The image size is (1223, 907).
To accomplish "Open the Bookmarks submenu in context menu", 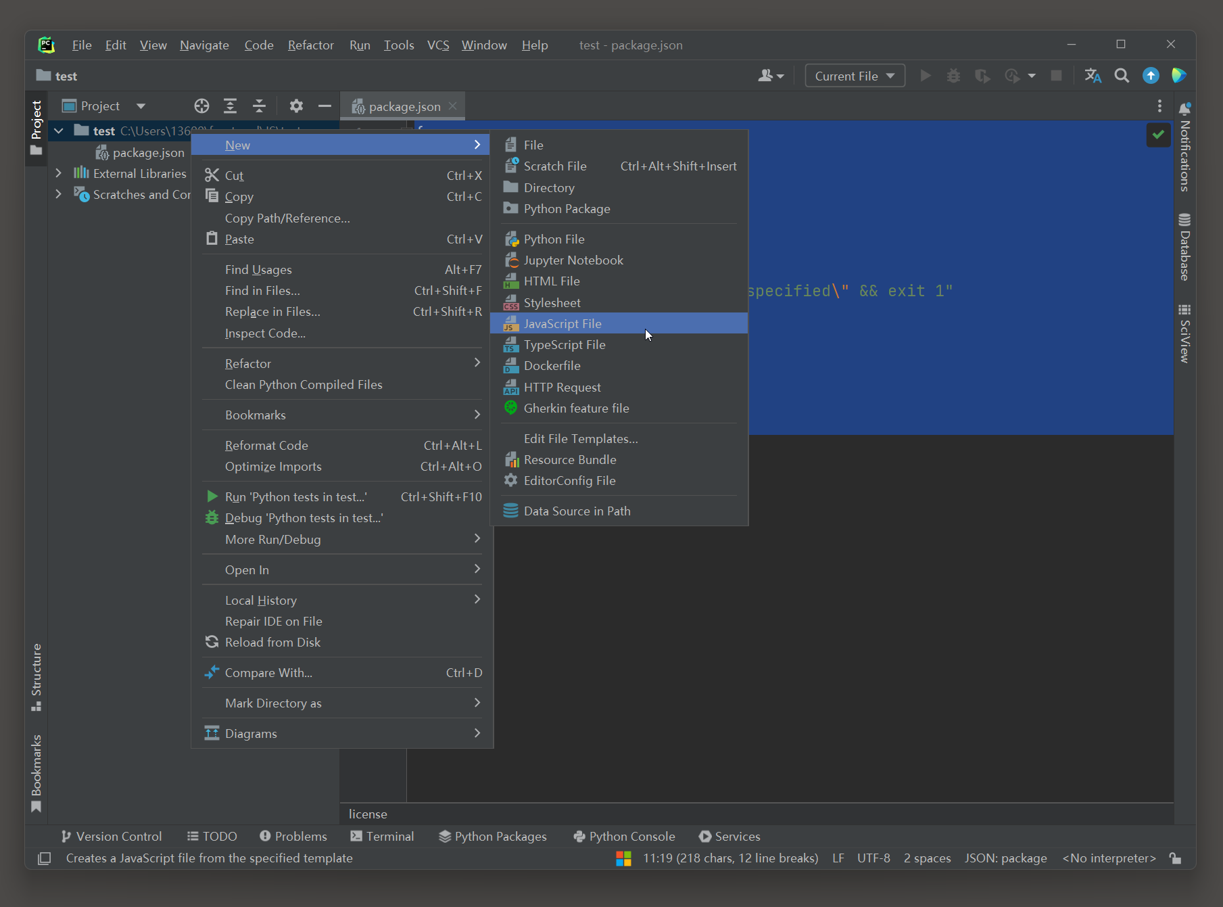I will [342, 415].
